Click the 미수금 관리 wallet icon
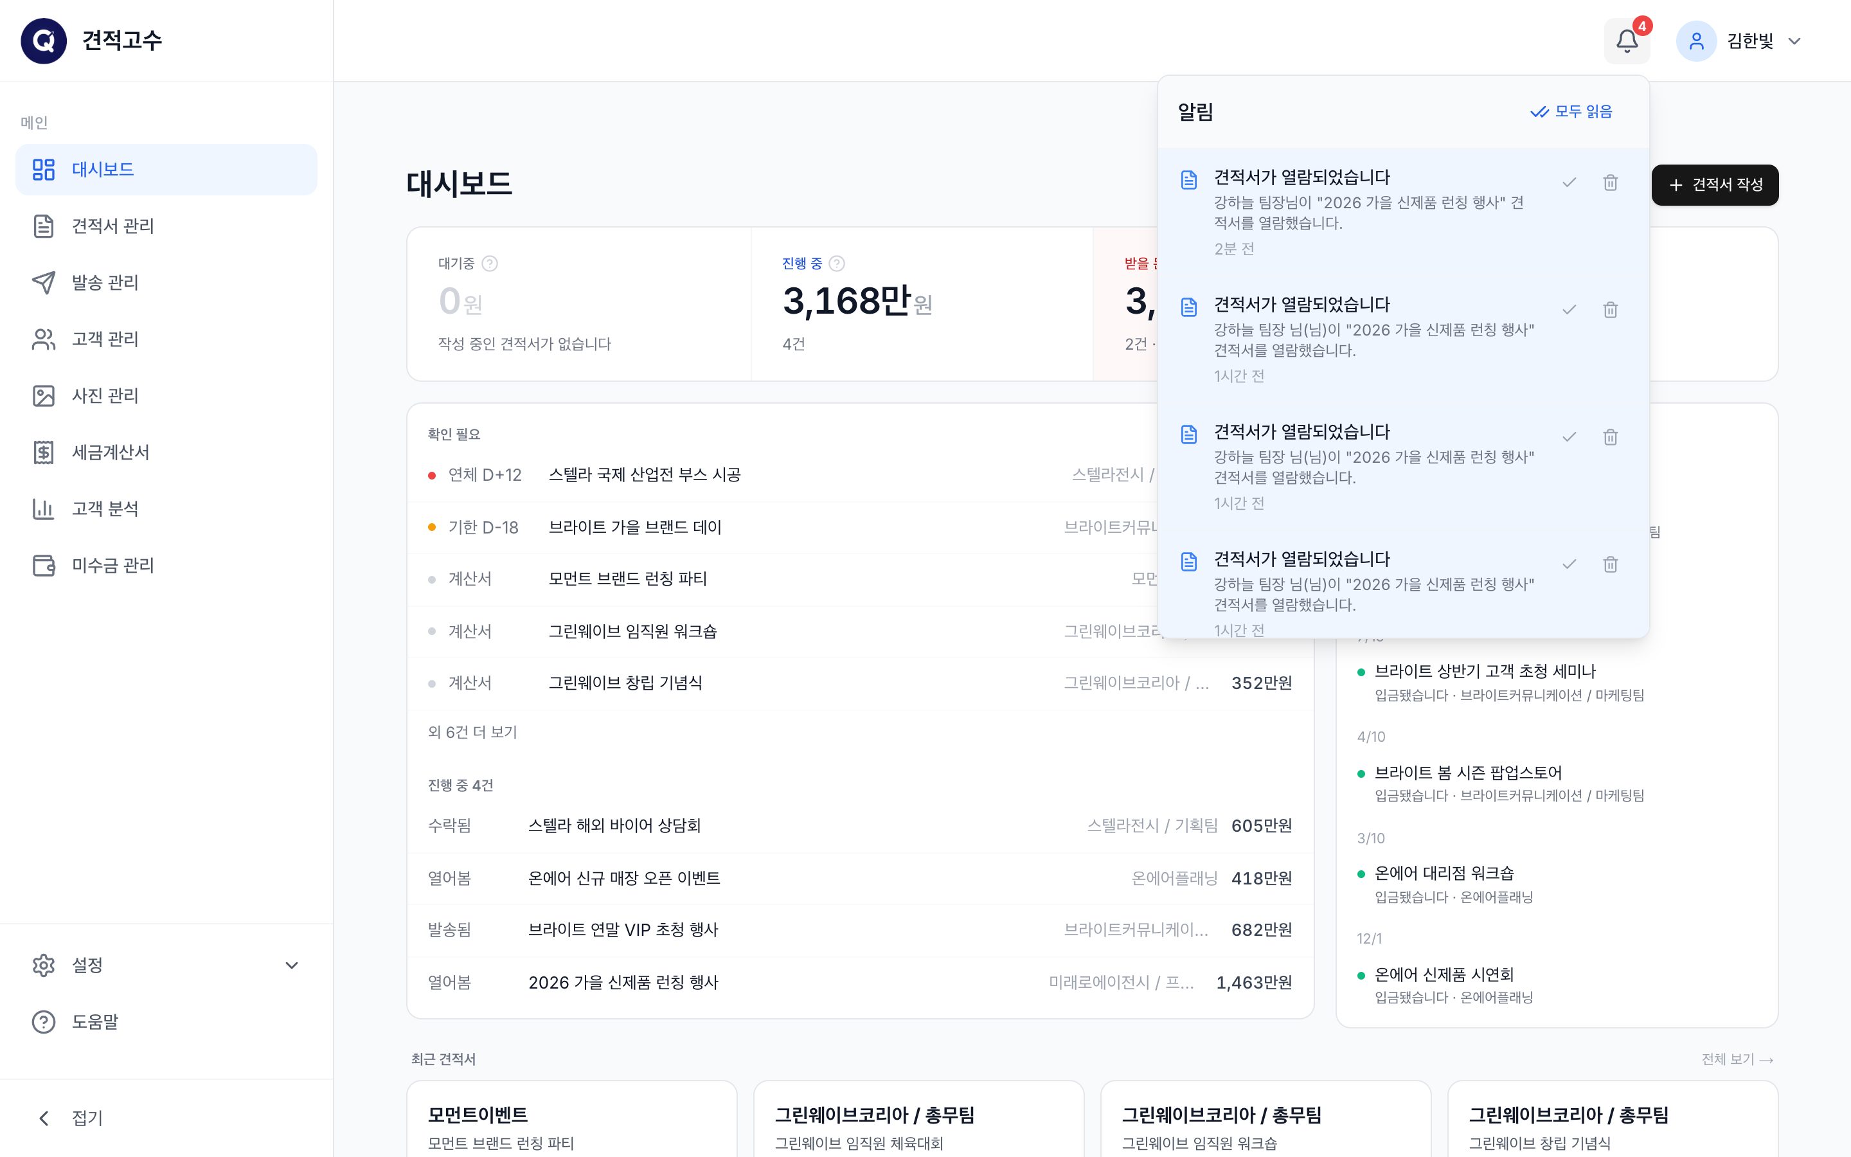Image resolution: width=1851 pixels, height=1157 pixels. 44,566
